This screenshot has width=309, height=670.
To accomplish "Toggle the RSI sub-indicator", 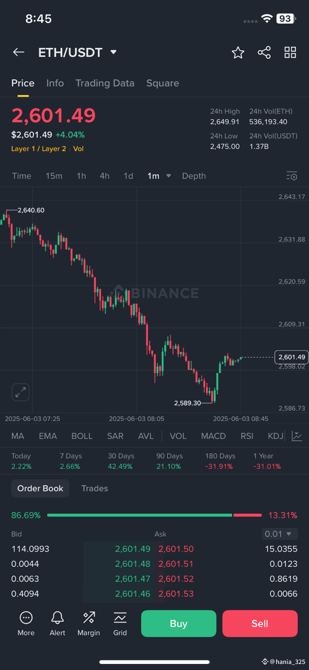I will tap(247, 436).
